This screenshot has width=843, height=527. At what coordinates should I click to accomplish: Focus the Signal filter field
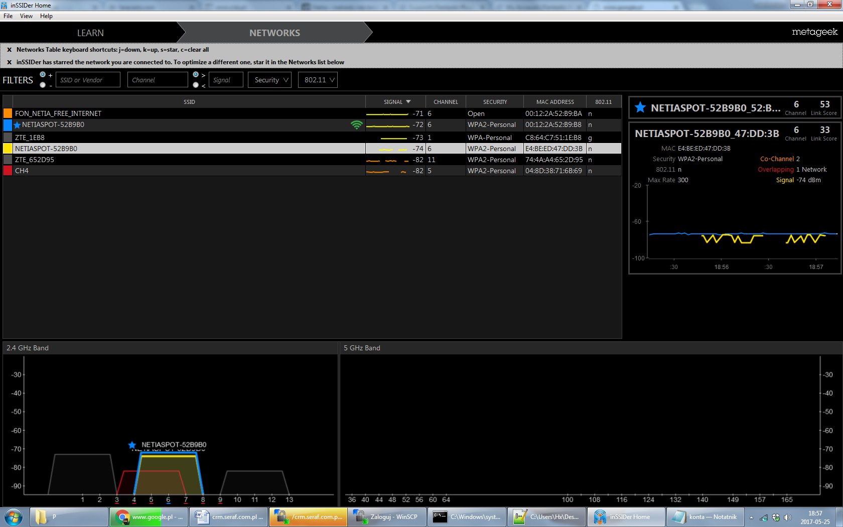pyautogui.click(x=226, y=80)
